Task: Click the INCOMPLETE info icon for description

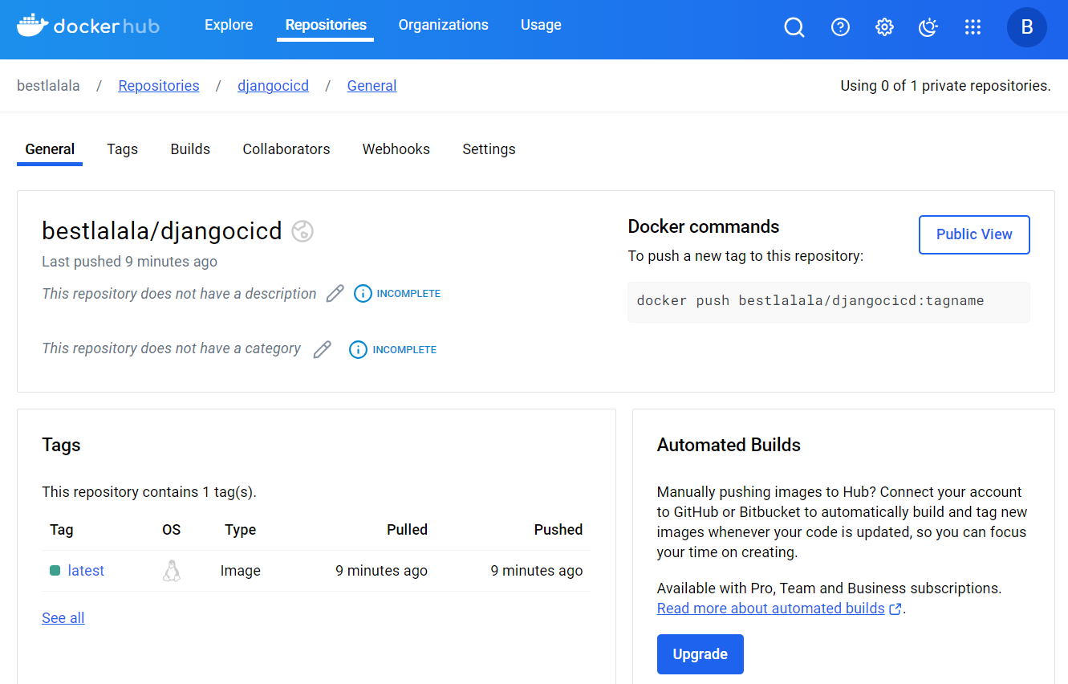Action: coord(363,294)
